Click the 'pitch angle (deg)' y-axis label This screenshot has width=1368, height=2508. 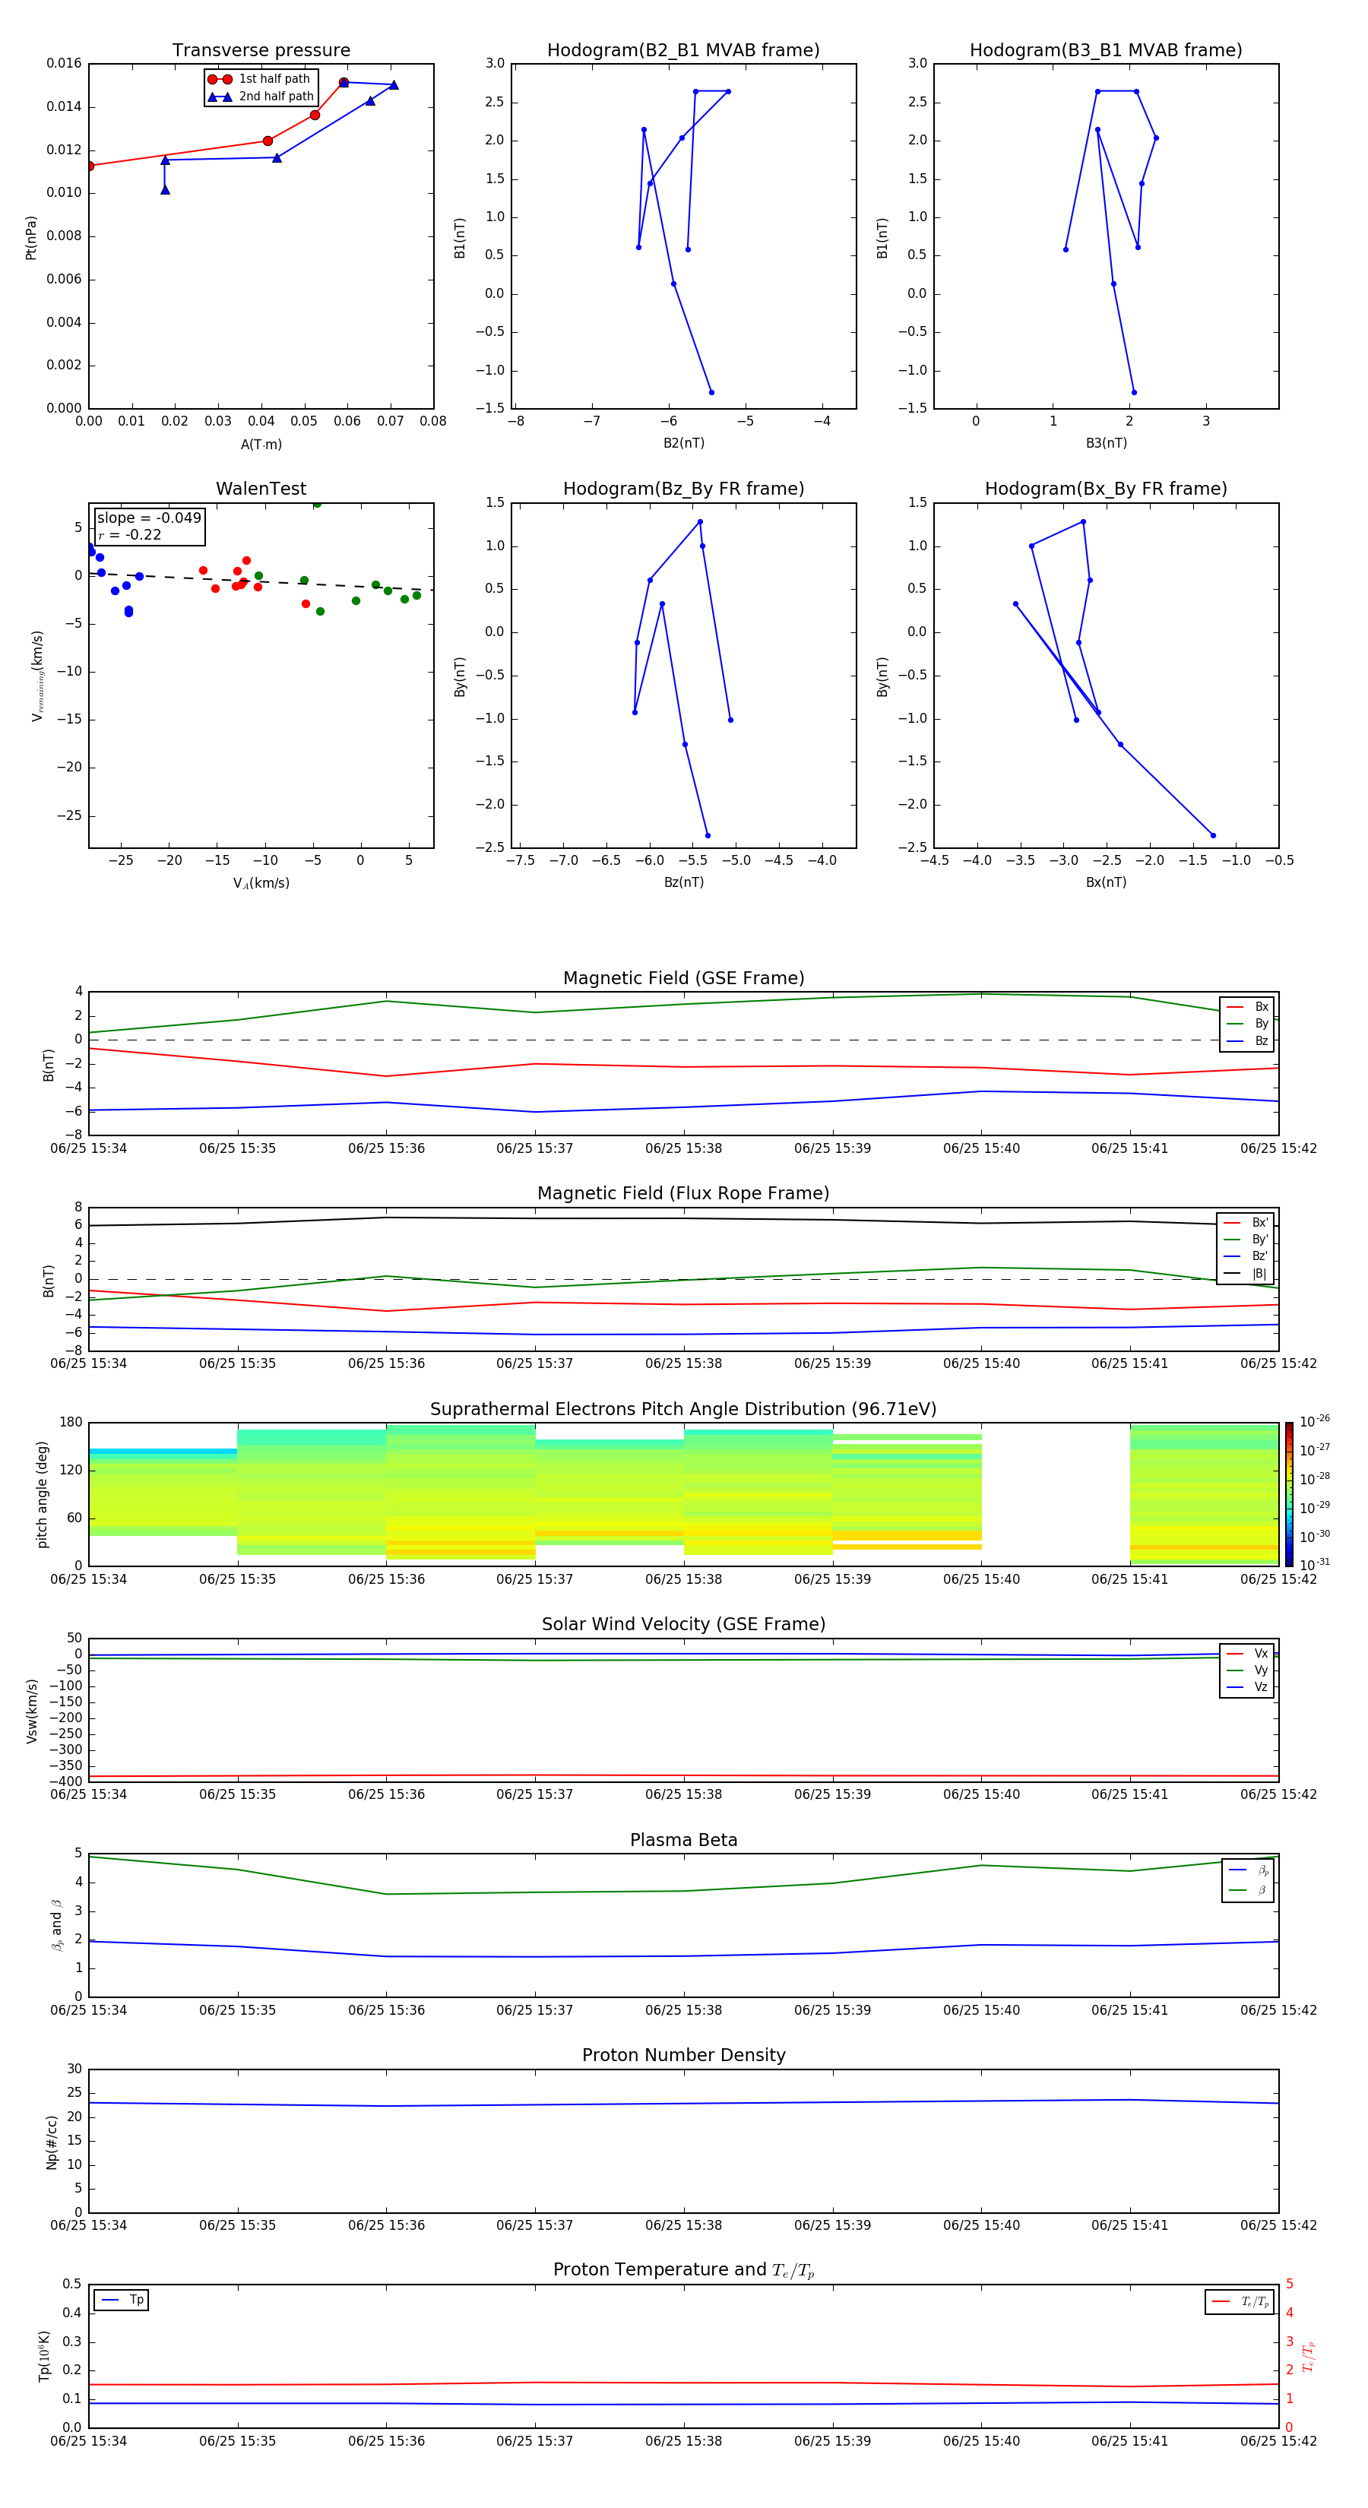pos(42,1494)
